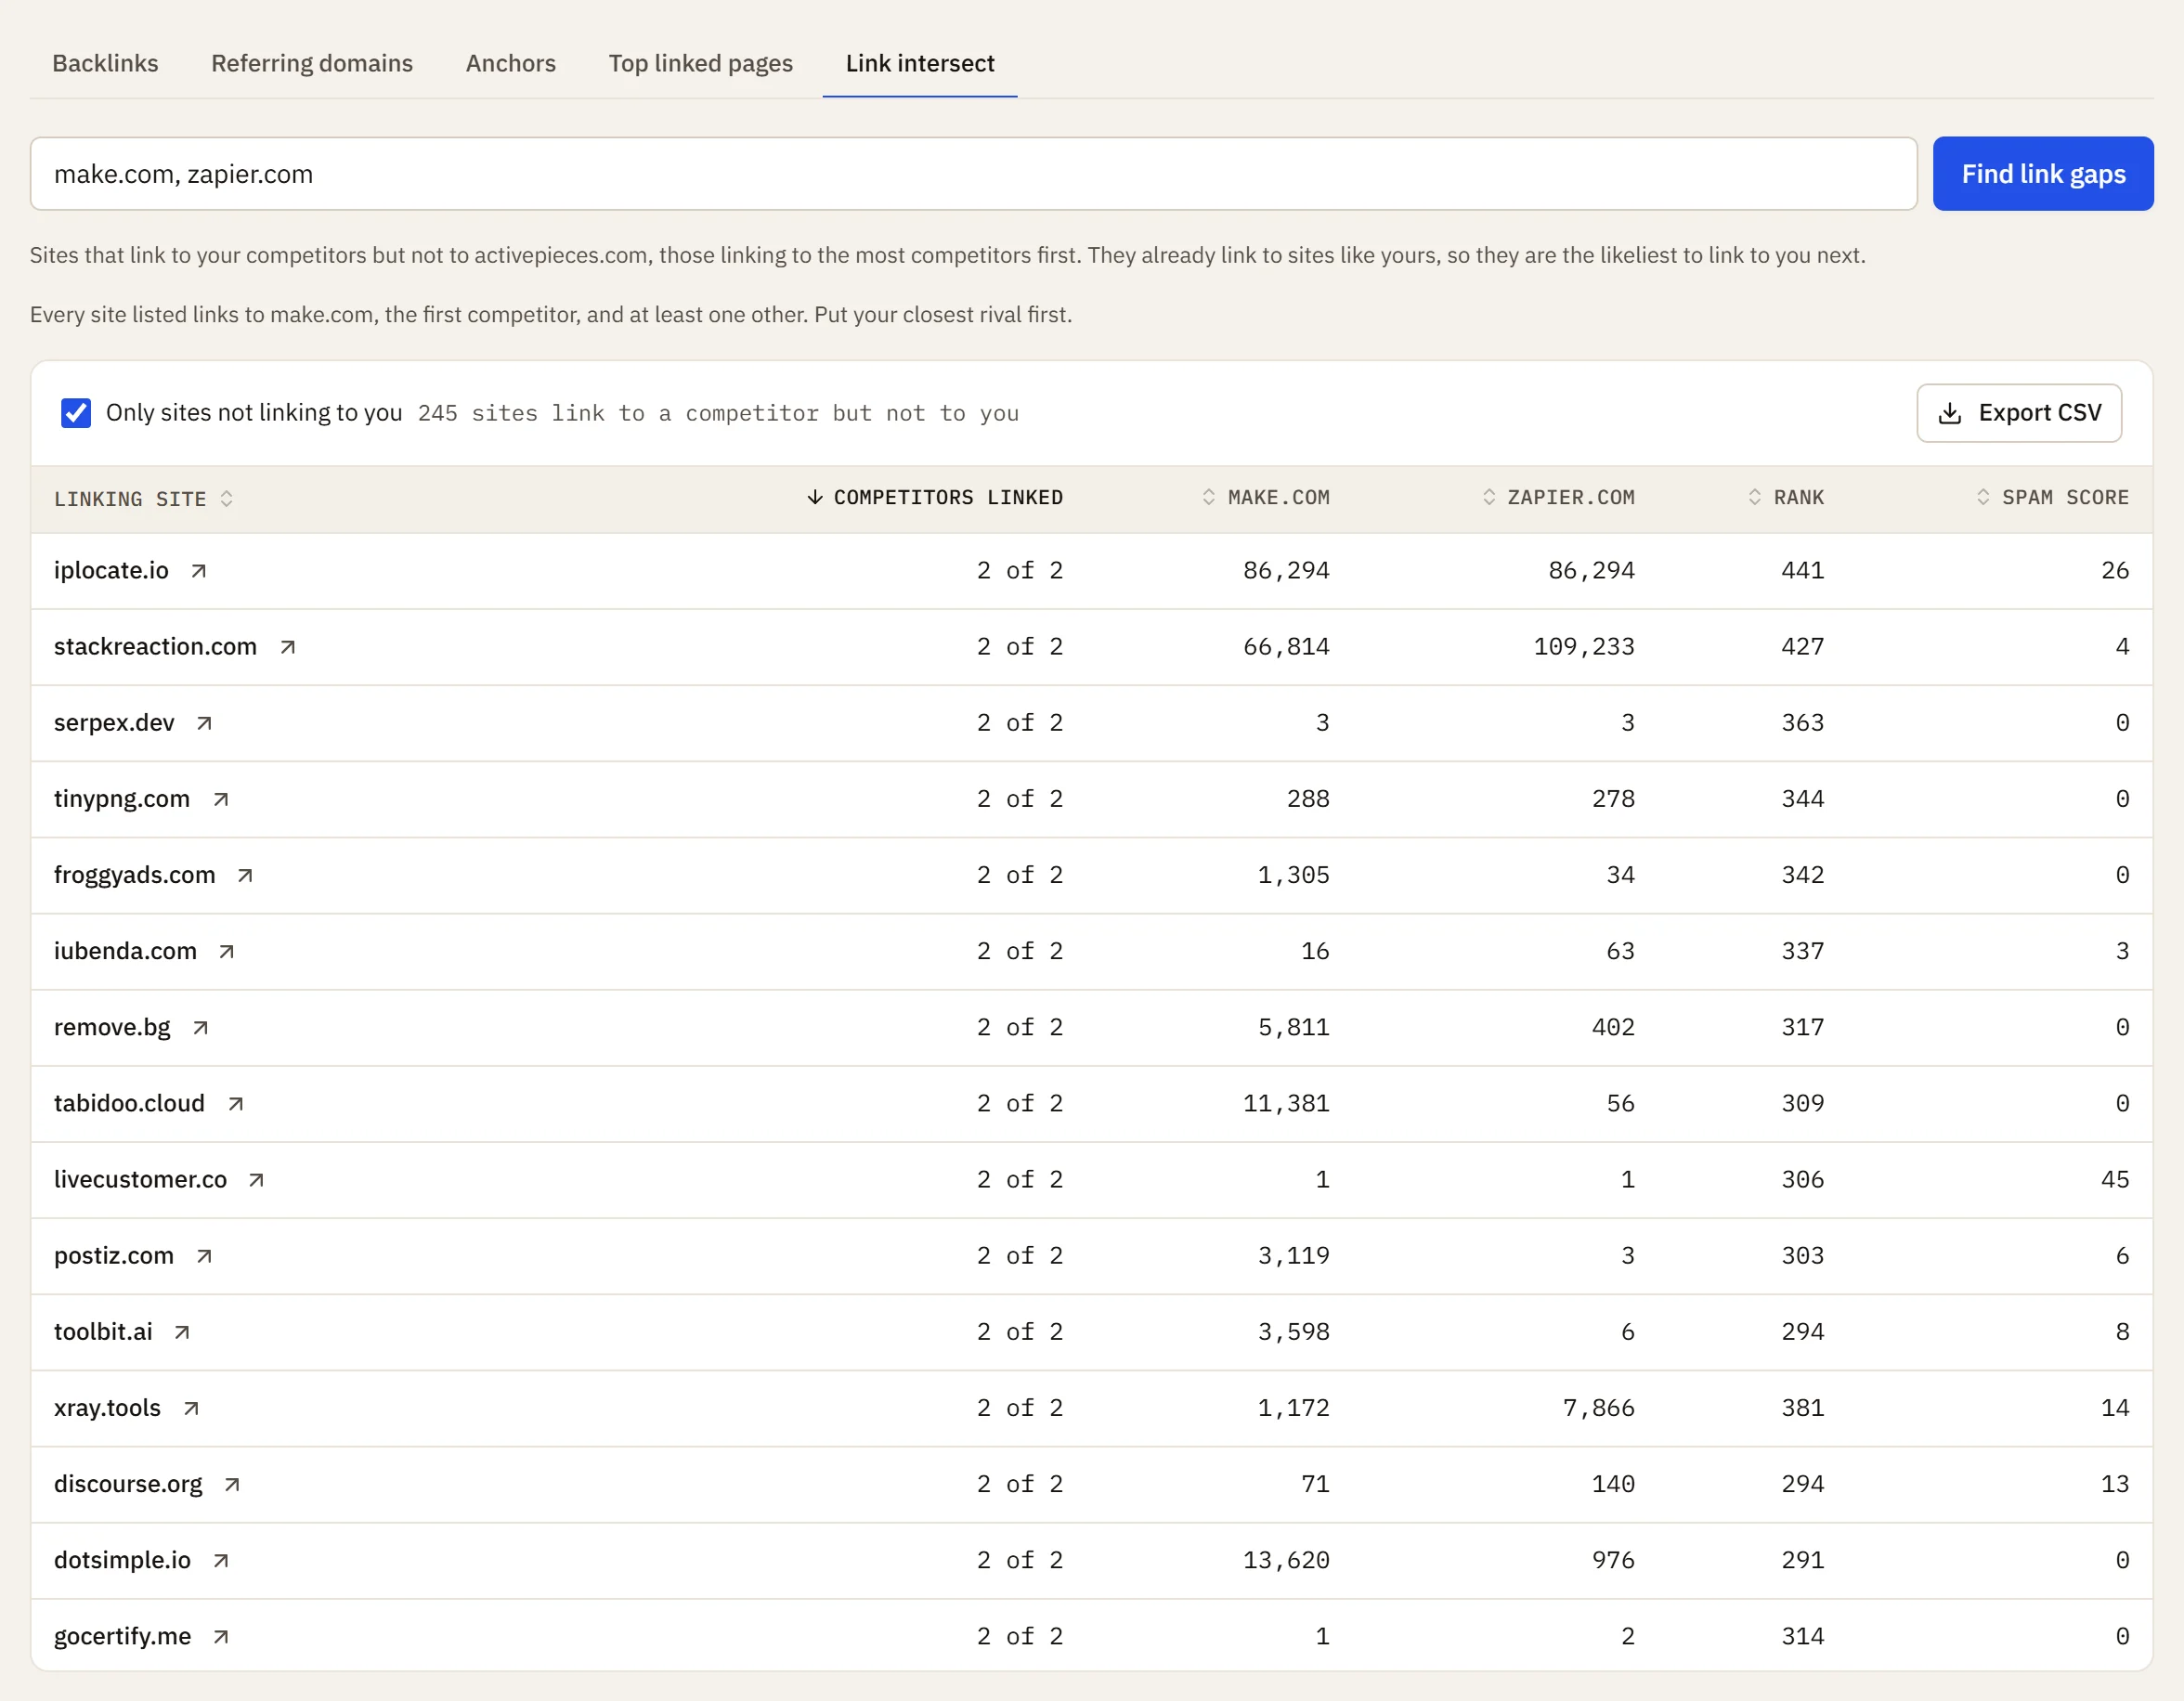Screen dimensions: 2184x1701
Task: Click the Export CSV button
Action: [2019, 413]
